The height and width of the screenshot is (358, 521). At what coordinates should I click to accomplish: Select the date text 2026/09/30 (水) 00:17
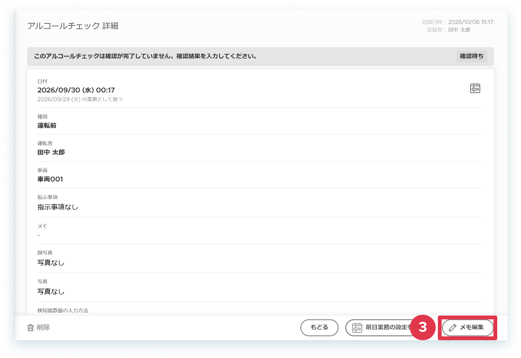coord(76,90)
